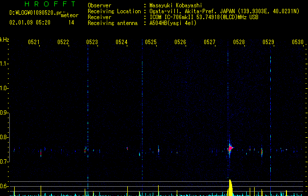Click the HROFFT title text
The image size is (308, 196).
pos(50,4)
